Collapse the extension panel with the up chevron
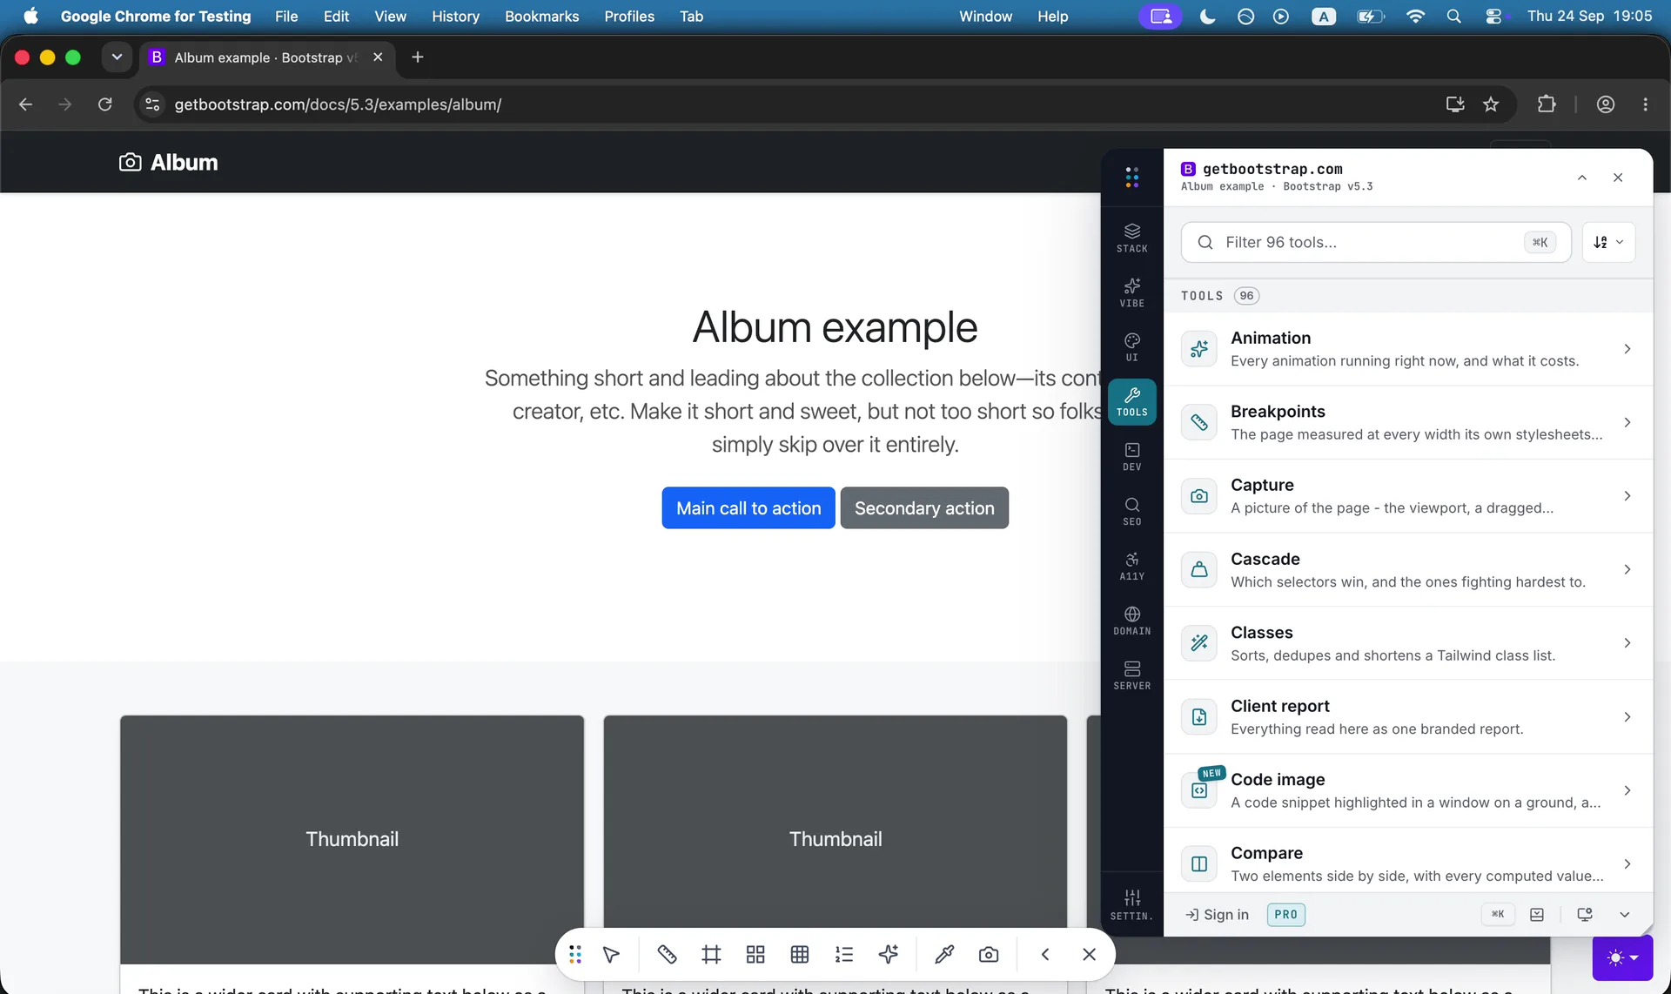Viewport: 1671px width, 994px height. (1582, 178)
